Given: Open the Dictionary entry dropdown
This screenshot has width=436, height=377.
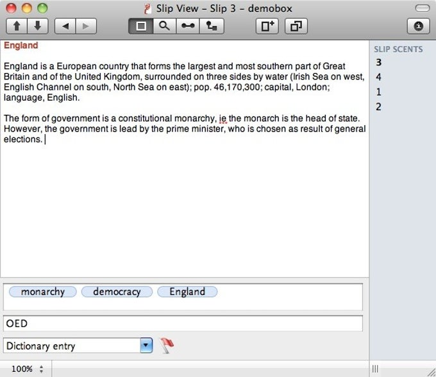Looking at the screenshot, I should 146,346.
